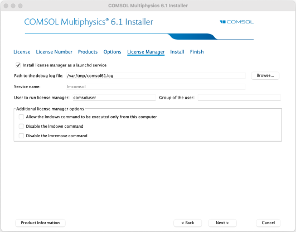Image resolution: width=296 pixels, height=232 pixels.
Task: Focus the User to run license manager field
Action: (114, 98)
